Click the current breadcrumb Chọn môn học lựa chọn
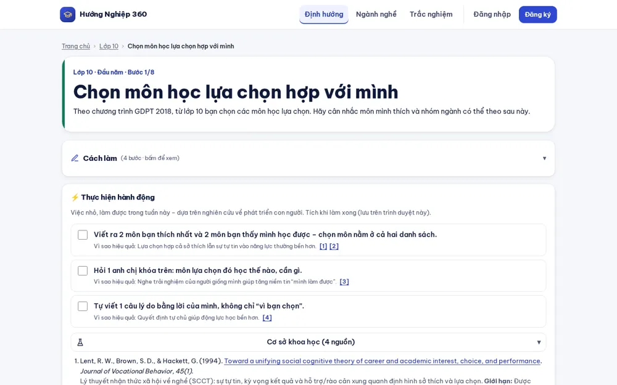617x385 pixels. click(181, 46)
